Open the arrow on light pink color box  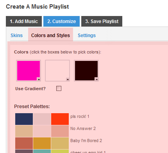(68, 79)
